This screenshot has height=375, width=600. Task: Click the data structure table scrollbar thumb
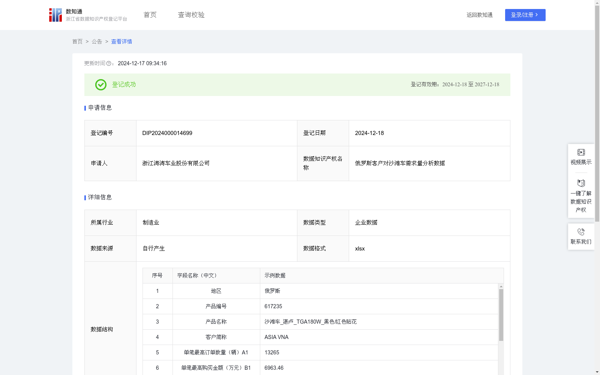(501, 315)
